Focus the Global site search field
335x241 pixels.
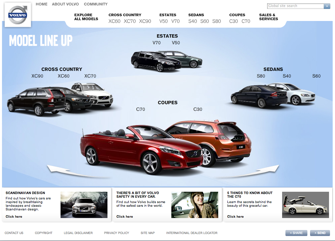[295, 6]
